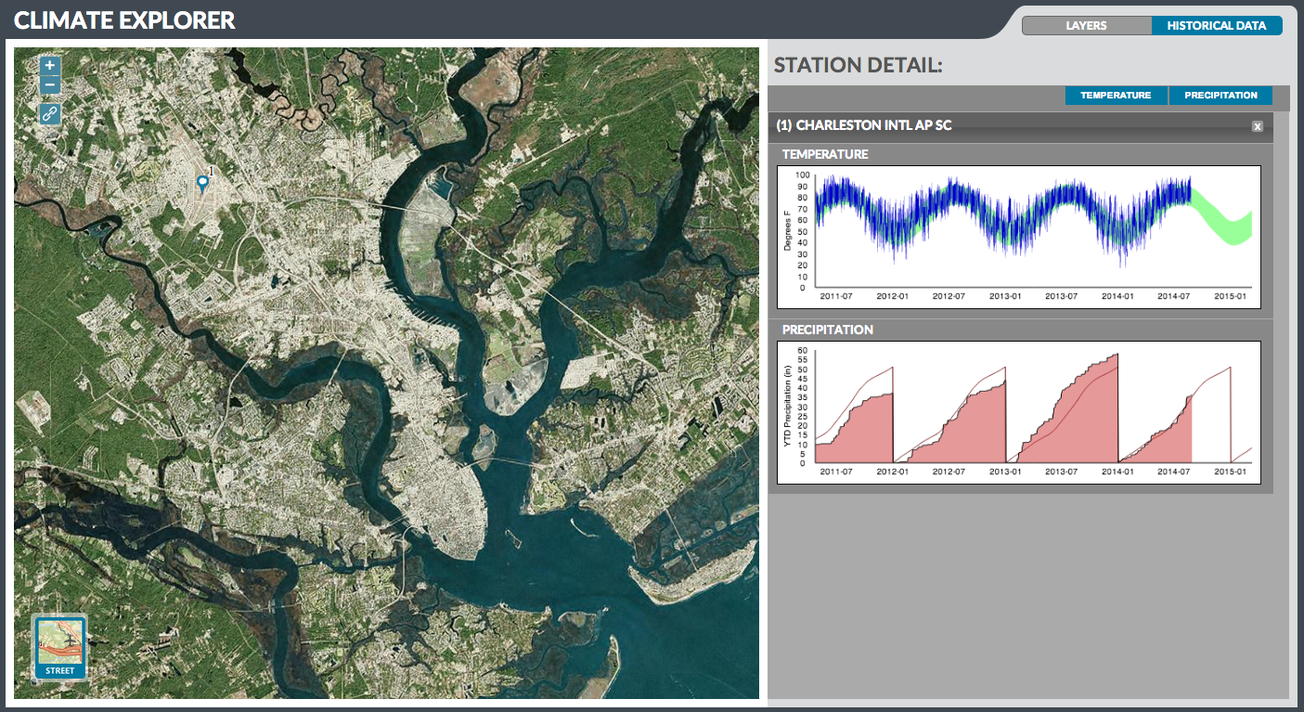Click the PRECIPITATION section heading above the chart
The width and height of the screenshot is (1304, 712).
point(828,330)
